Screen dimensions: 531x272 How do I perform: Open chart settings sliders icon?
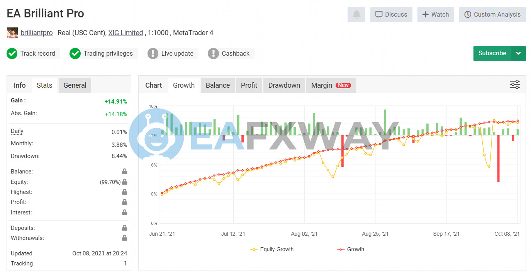pos(515,85)
